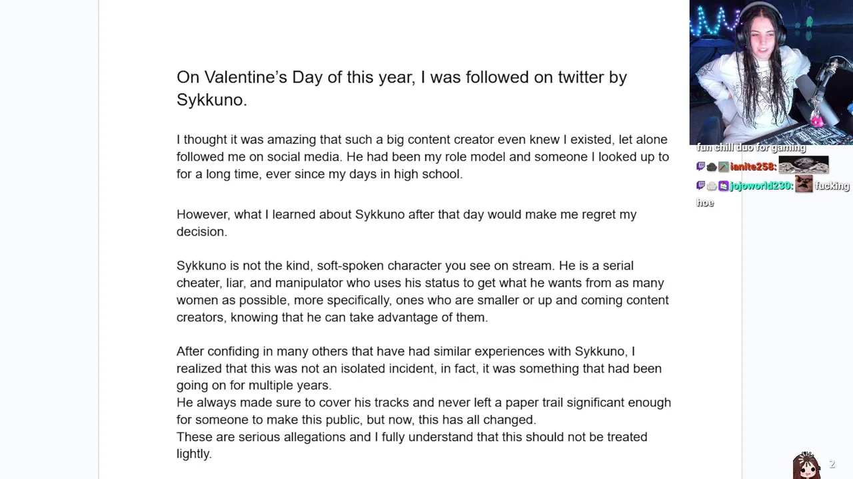Click the "On Valentine's Day" document heading
Screen dimensions: 853x479
tap(401, 88)
